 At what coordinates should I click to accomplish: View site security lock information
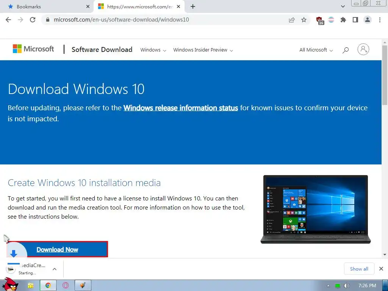click(x=48, y=20)
